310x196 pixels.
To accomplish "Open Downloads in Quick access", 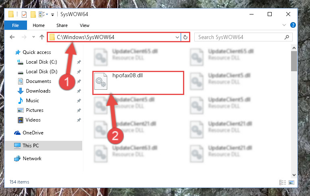I will point(38,91).
